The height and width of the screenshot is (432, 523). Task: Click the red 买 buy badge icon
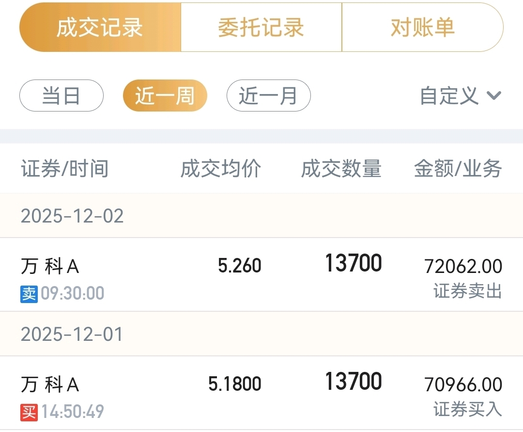click(29, 412)
